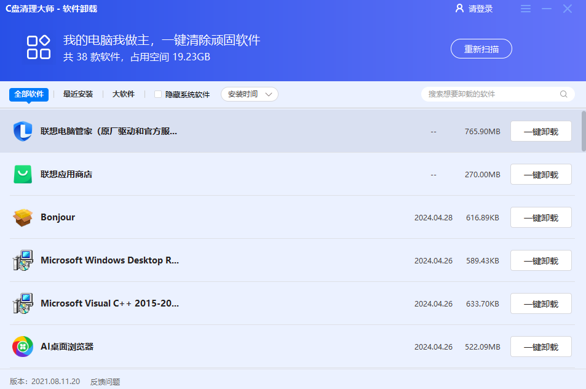
Task: Open the 反馈问题 feedback link
Action: coord(105,382)
